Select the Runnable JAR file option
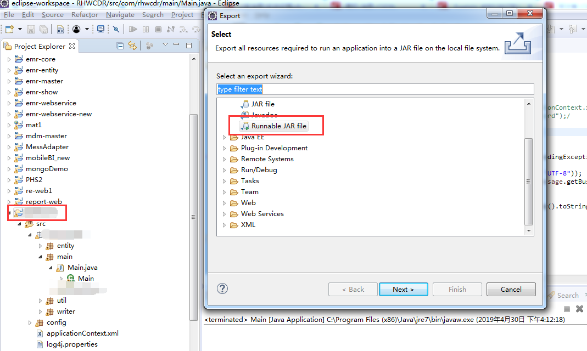The width and height of the screenshot is (587, 351). point(280,126)
